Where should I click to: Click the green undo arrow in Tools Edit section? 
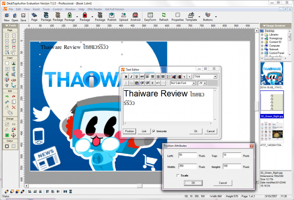click(7, 96)
